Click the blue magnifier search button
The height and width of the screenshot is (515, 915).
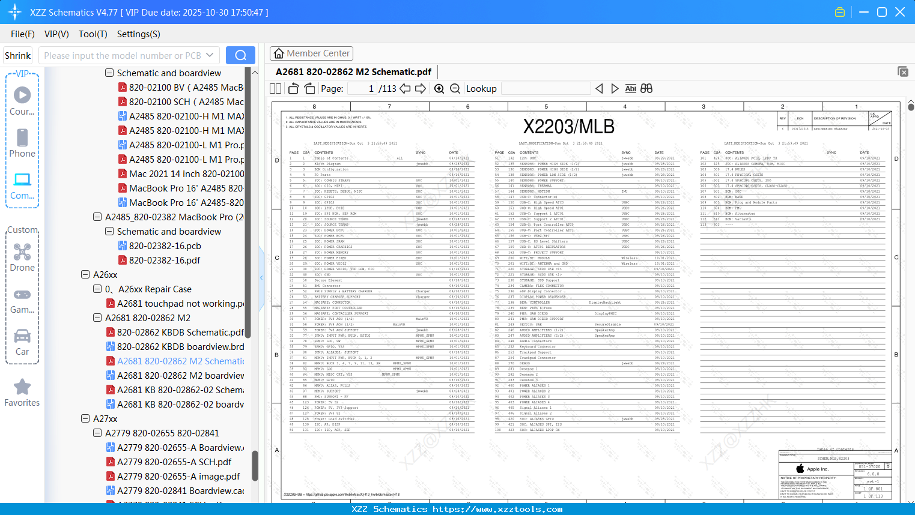pyautogui.click(x=240, y=55)
